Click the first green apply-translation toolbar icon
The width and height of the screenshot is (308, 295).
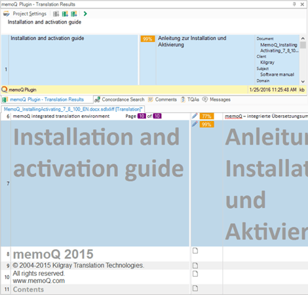click(x=65, y=14)
